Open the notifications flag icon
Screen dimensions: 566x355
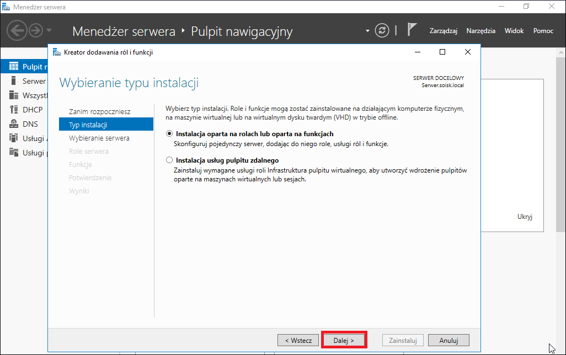pos(412,29)
